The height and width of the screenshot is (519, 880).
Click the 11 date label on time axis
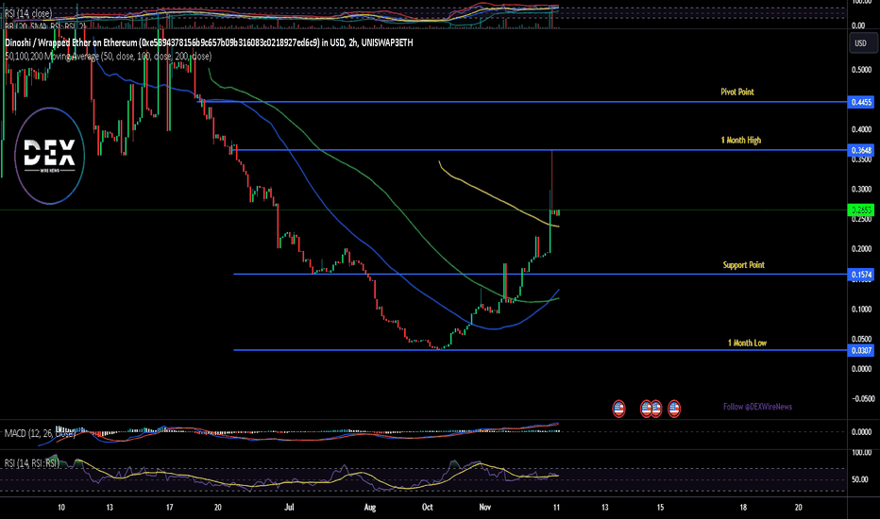tap(556, 508)
